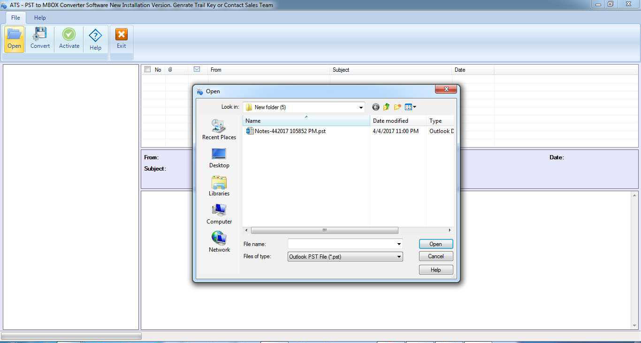Create a new folder icon in dialog
The height and width of the screenshot is (343, 641).
pyautogui.click(x=397, y=107)
